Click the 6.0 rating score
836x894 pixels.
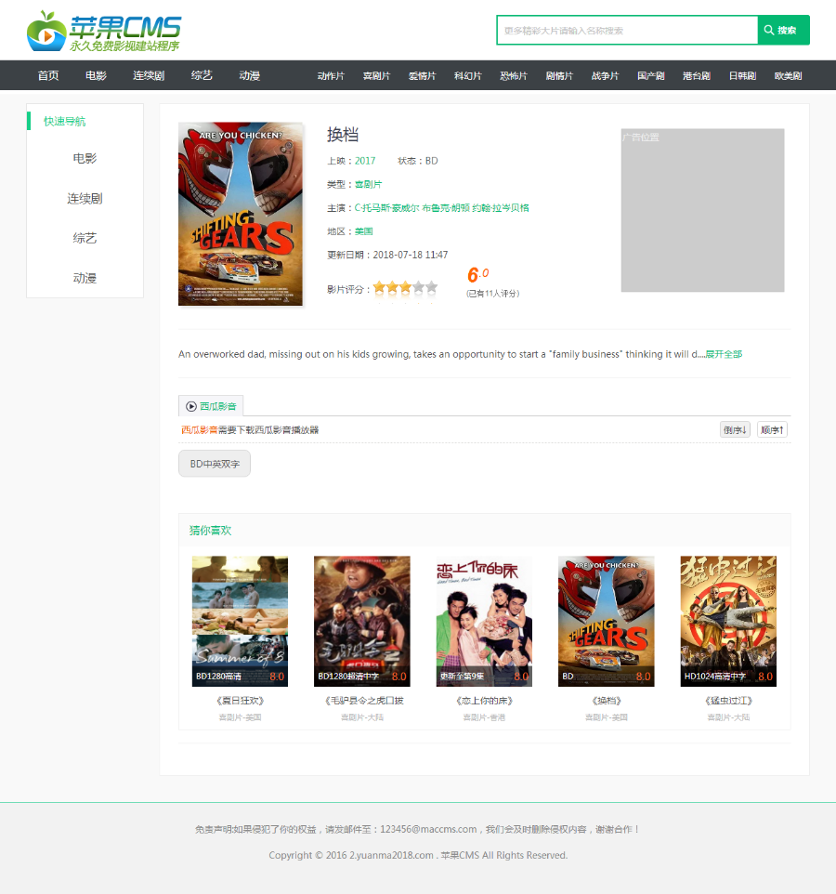[x=477, y=274]
